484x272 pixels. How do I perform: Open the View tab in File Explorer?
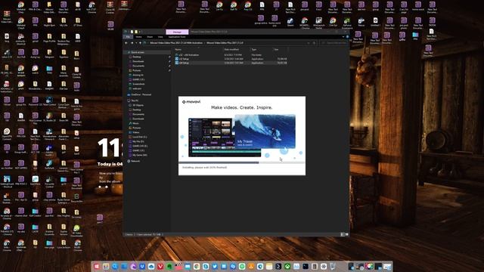pyautogui.click(x=160, y=37)
